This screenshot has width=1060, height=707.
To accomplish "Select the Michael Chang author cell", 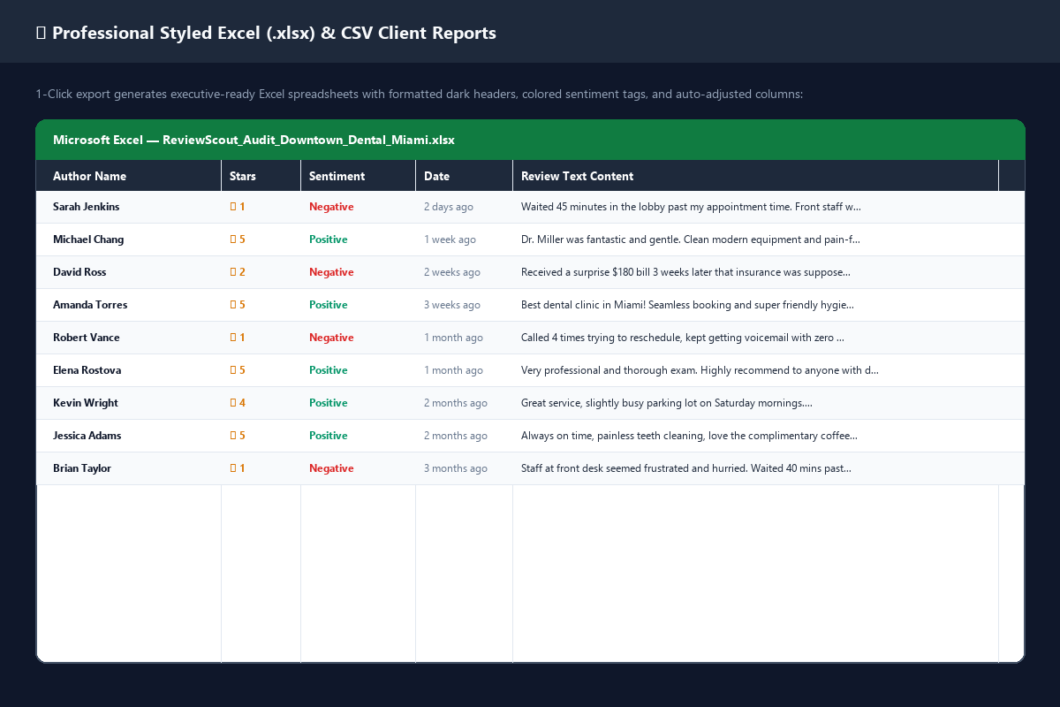I will tap(129, 239).
